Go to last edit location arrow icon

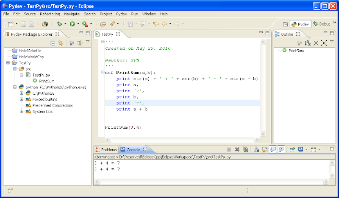coord(156,24)
